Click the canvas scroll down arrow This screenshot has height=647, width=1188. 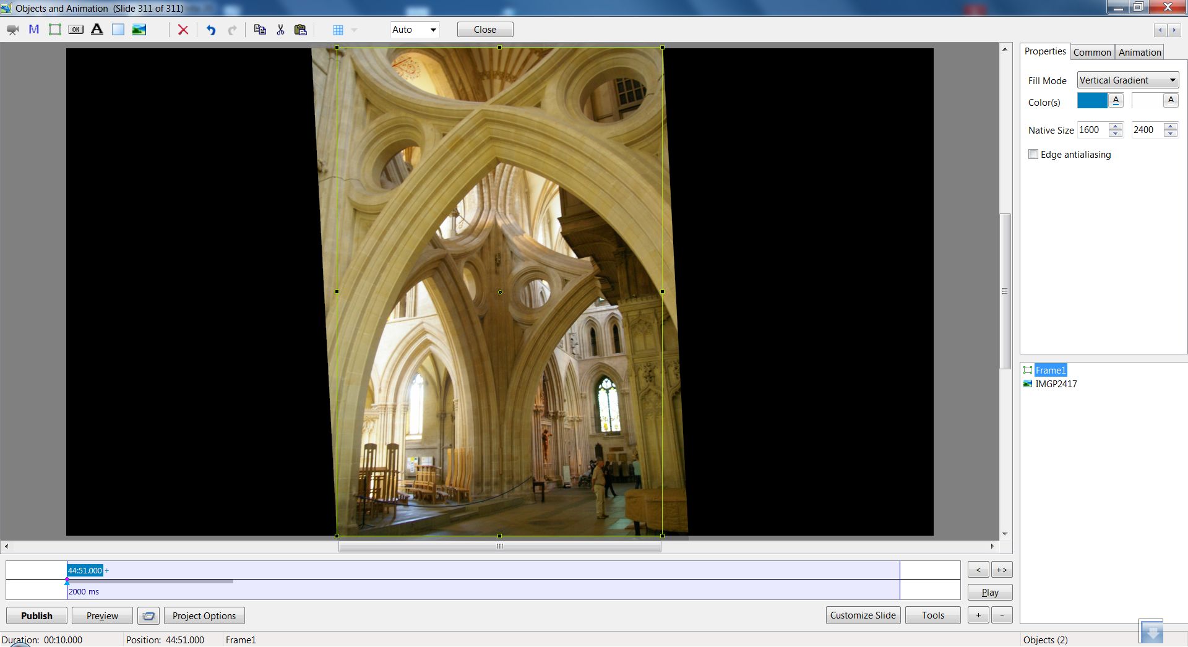pyautogui.click(x=1005, y=534)
